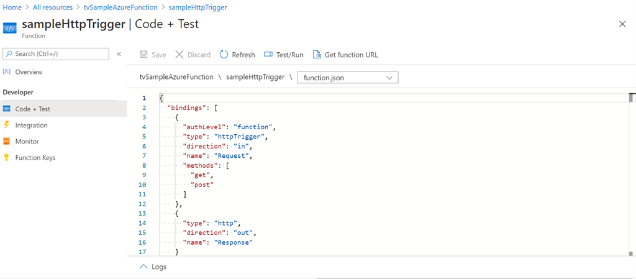Click the "function" value on line 4
636x279 pixels.
tap(253, 127)
